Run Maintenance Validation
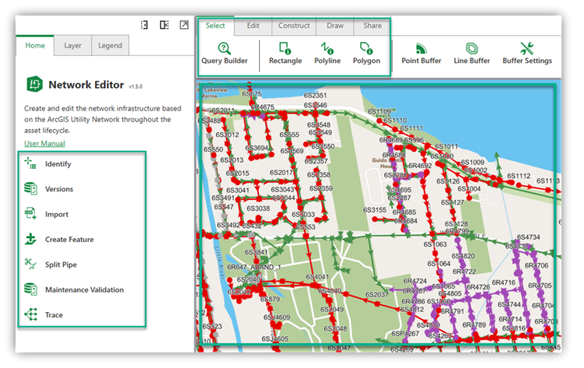 (84, 289)
